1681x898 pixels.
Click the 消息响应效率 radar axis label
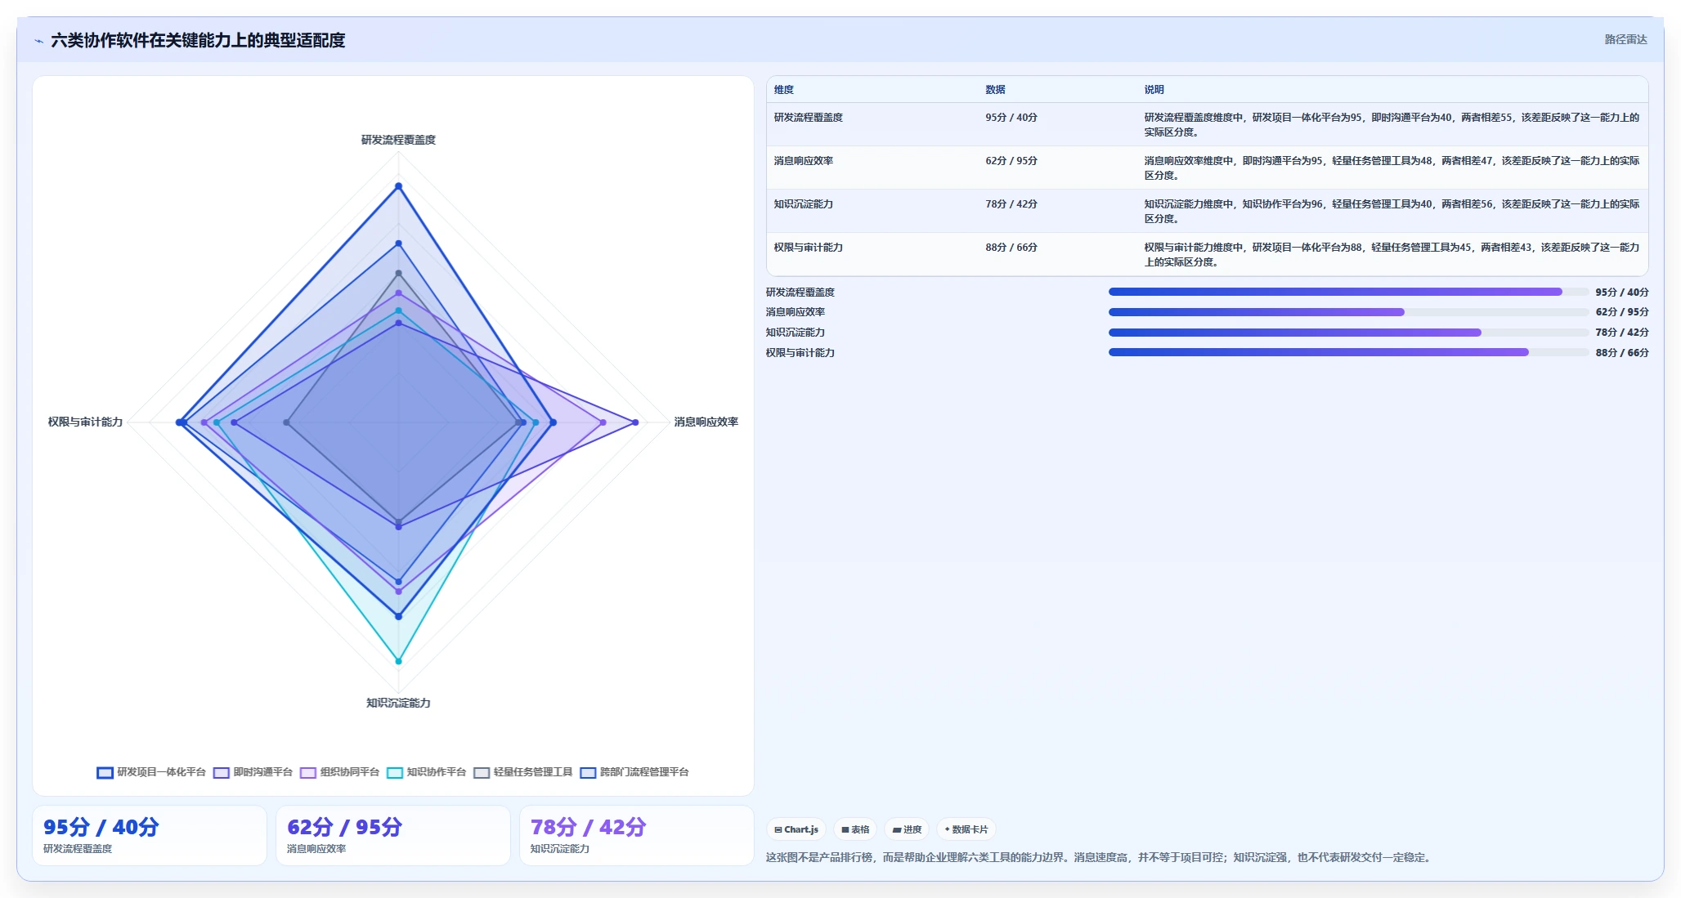(x=706, y=422)
